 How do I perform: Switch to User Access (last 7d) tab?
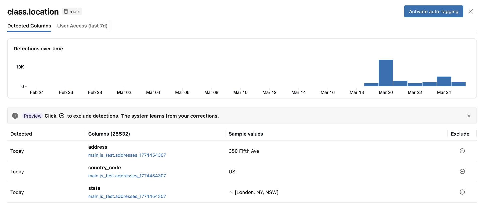point(82,26)
